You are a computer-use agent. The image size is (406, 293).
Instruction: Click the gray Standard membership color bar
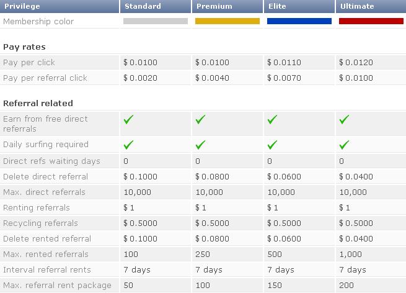pos(156,21)
